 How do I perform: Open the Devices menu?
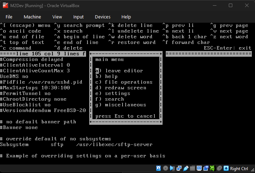103,17
